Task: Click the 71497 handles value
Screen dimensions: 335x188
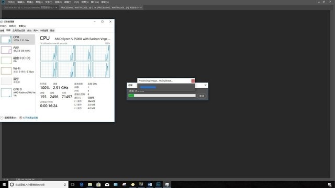Action: (x=67, y=97)
